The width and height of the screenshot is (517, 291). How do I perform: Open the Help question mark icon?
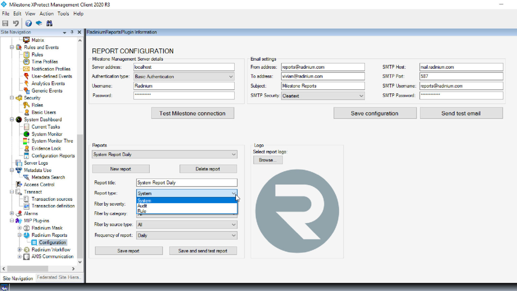[x=29, y=23]
